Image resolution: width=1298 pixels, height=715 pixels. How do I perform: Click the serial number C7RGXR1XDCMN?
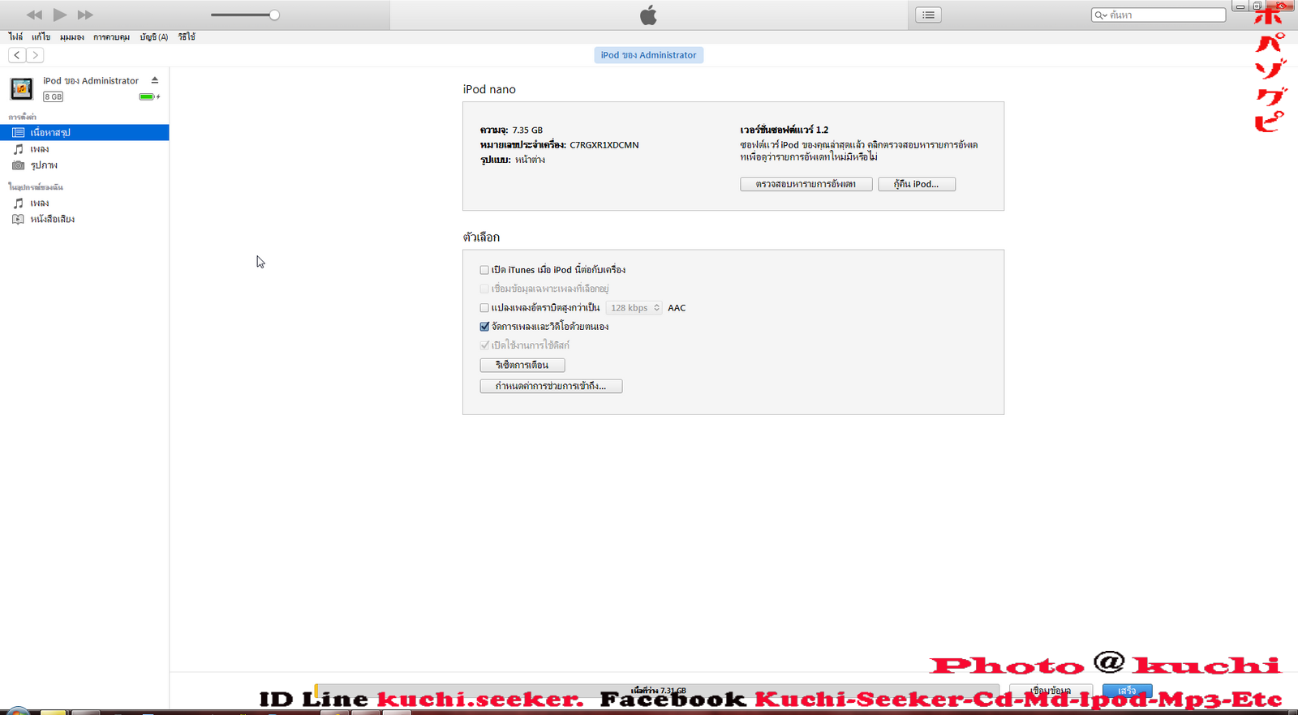click(604, 145)
